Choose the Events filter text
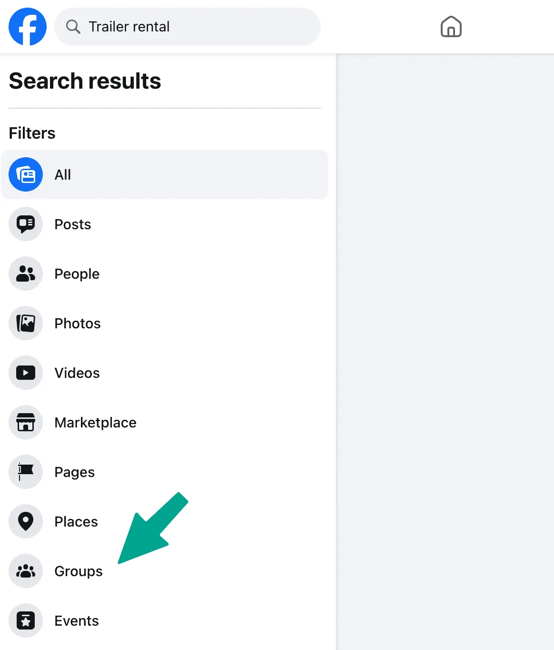Viewport: 554px width, 650px height. point(77,621)
